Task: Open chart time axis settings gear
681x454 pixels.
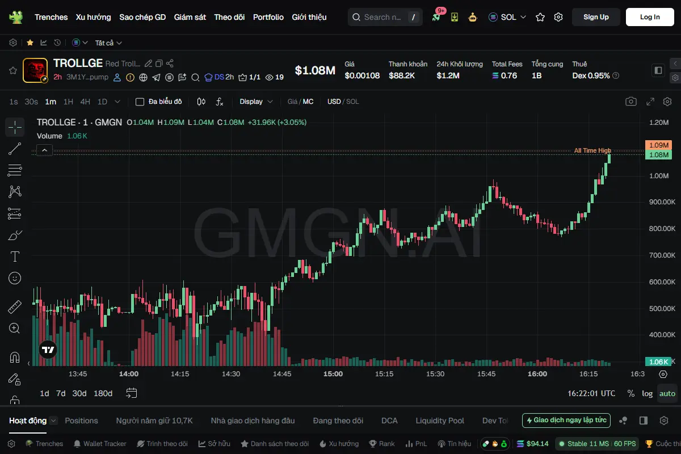Action: 663,374
